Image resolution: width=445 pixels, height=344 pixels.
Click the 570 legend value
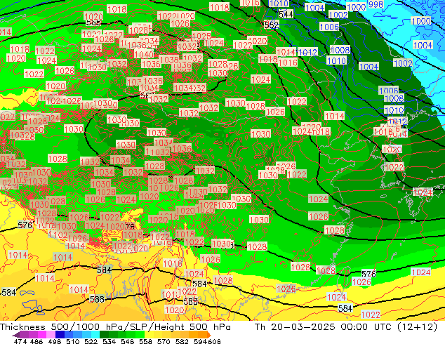point(164,341)
